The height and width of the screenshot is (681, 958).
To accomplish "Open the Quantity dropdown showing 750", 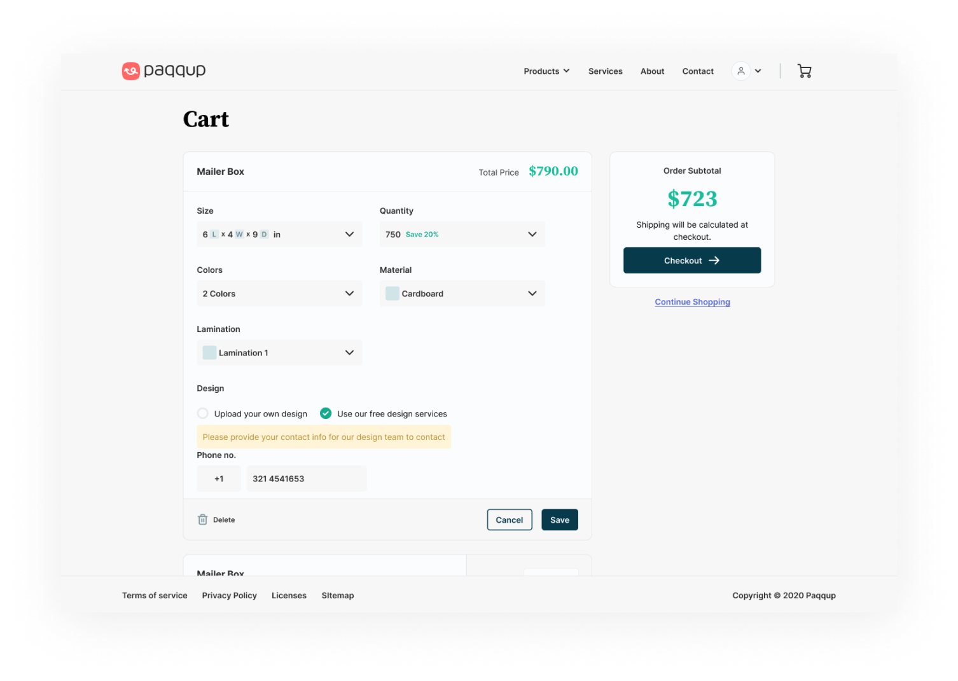I will click(462, 234).
